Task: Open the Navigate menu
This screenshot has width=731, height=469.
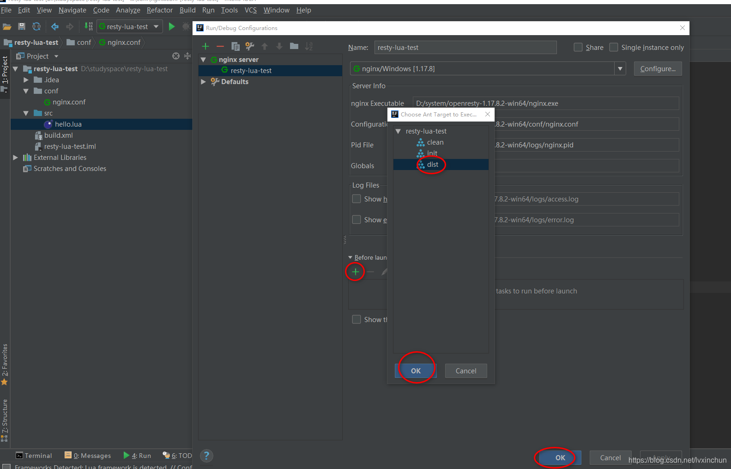Action: [x=72, y=10]
